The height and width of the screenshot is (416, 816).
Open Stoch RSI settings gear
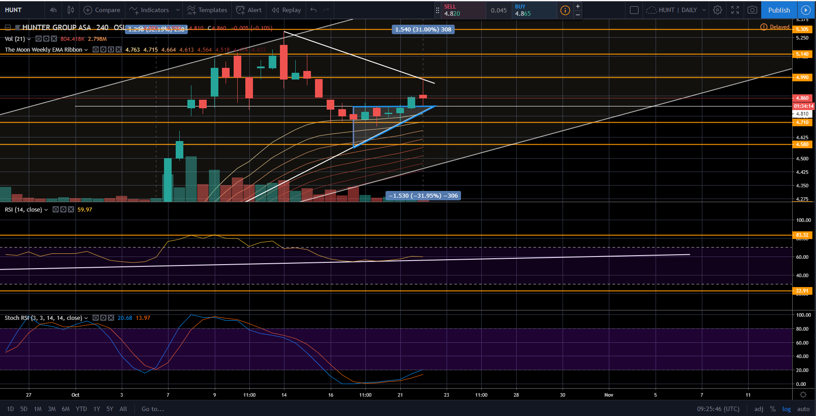103,318
